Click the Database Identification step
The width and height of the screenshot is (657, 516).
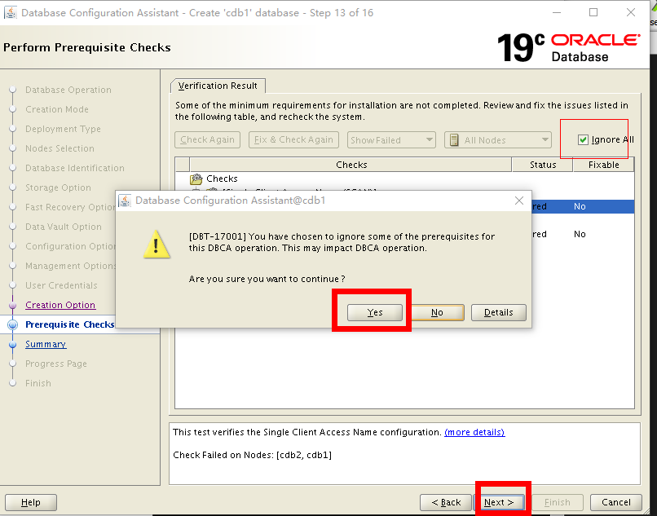point(75,168)
